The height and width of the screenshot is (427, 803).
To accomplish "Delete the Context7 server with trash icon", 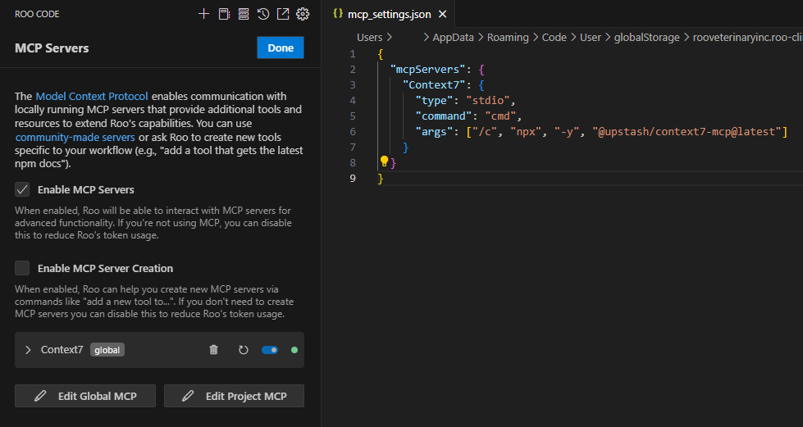I will [214, 350].
